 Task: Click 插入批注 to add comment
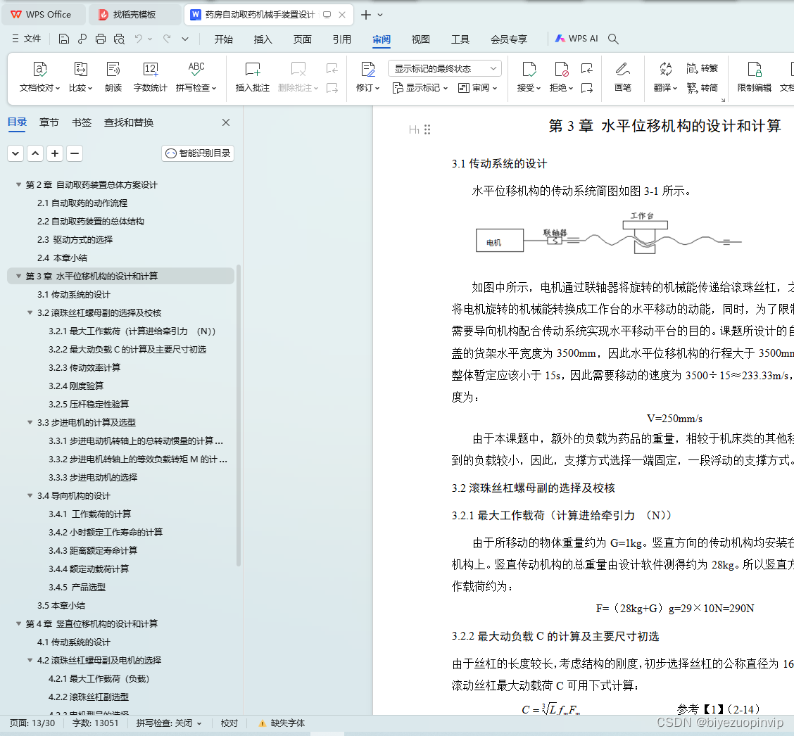(252, 77)
